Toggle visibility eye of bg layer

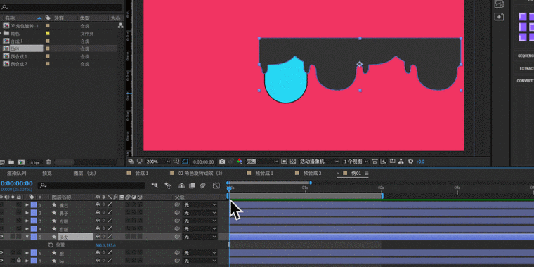click(x=1, y=261)
